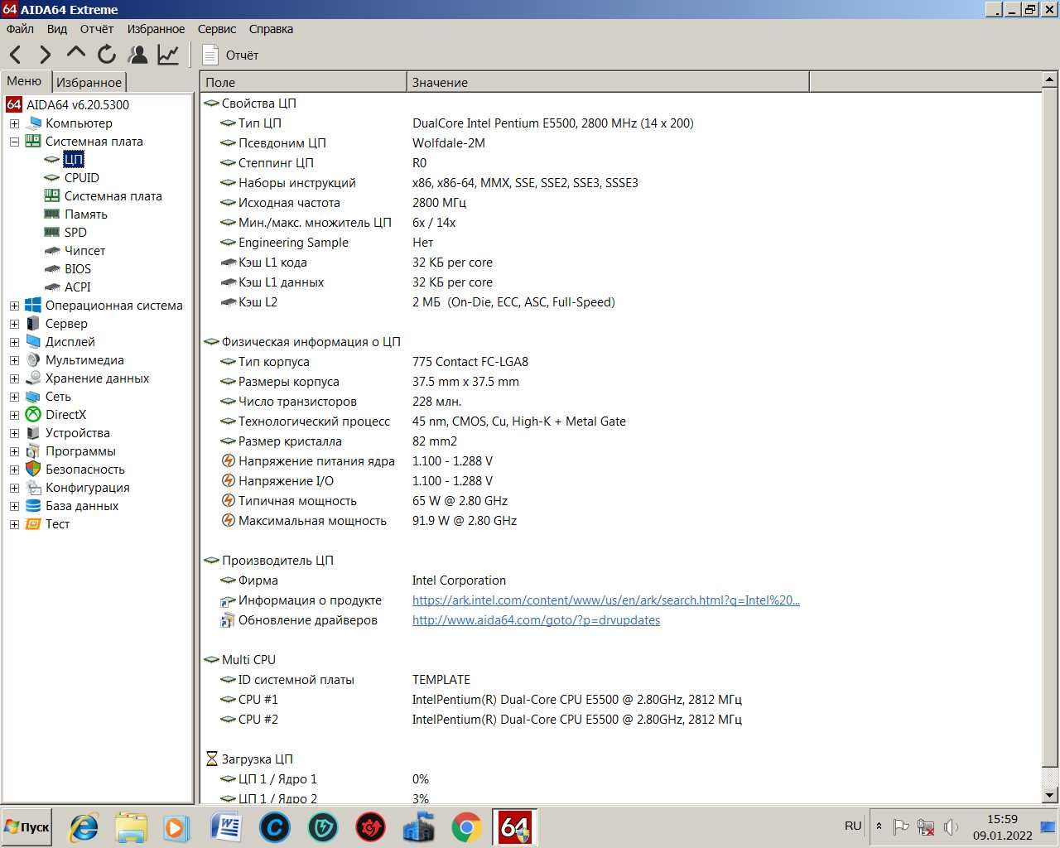The width and height of the screenshot is (1060, 848).
Task: Expand the DirectX tree node
Action: 14,415
